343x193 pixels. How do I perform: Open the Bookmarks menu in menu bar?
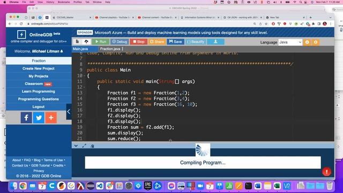(64, 2)
